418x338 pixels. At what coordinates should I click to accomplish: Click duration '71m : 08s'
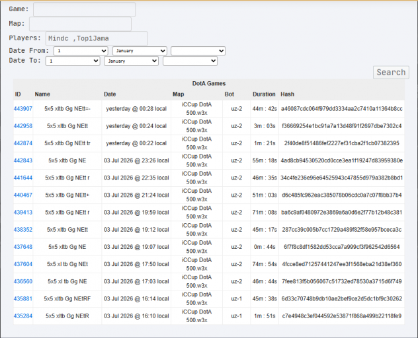click(x=265, y=213)
